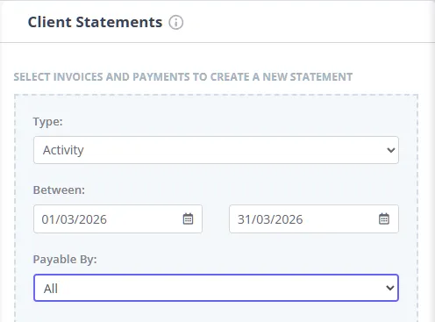Click the info icon beside Client Statements

pyautogui.click(x=176, y=23)
